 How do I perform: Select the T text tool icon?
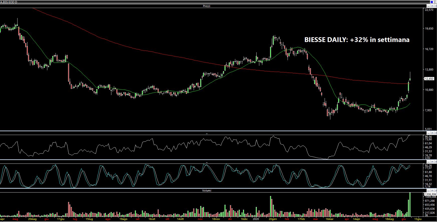click(435, 2)
